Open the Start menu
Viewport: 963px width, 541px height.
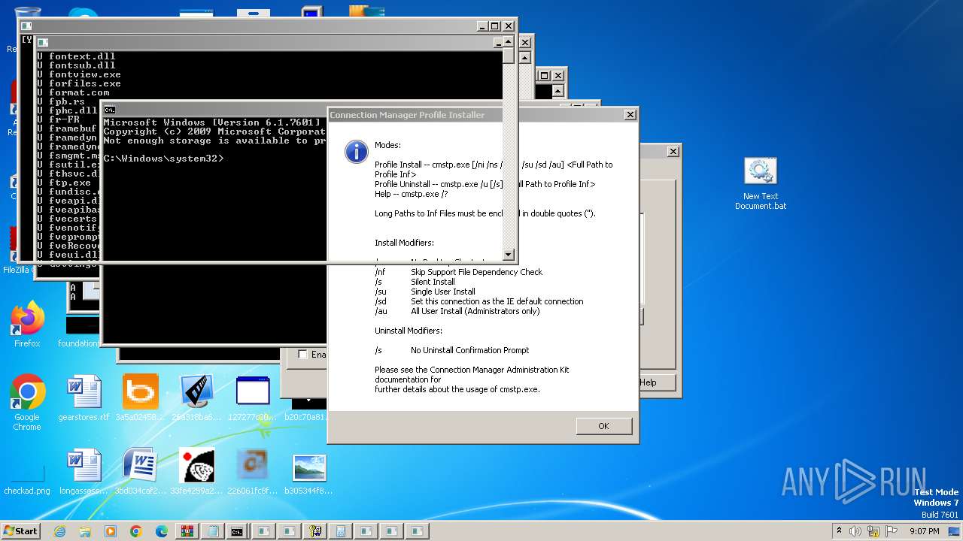coord(20,530)
